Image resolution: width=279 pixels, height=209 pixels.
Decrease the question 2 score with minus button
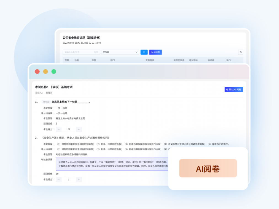pos(59,179)
